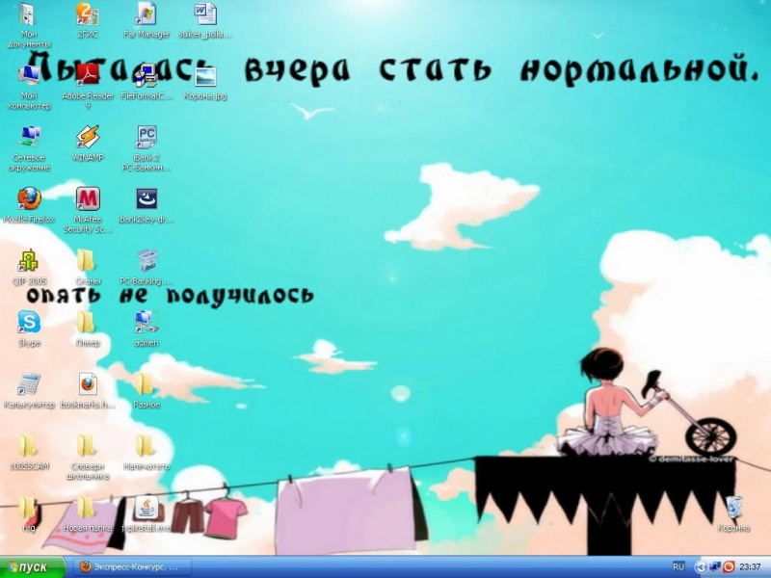771x578 pixels.
Task: Open the 2ГИС desktop shortcut
Action: coord(87,13)
